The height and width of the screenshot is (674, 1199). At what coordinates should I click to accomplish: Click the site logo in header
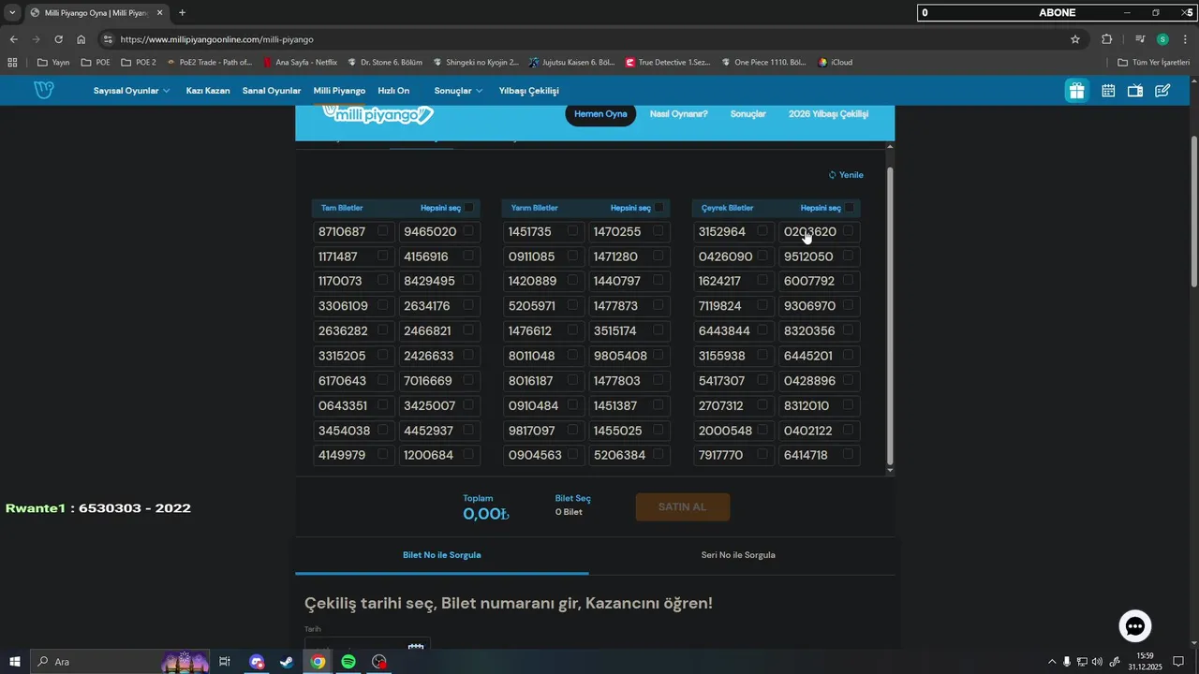43,90
